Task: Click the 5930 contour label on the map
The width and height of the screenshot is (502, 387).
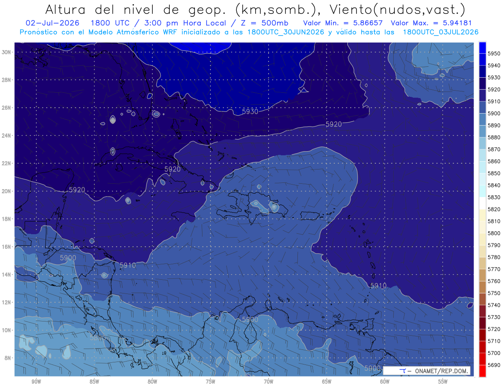Action: tap(250, 111)
